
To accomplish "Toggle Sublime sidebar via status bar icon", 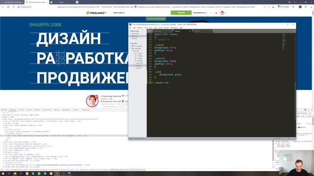I will 131,138.
